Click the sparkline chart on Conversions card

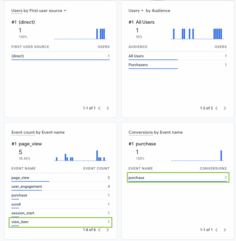click(197, 152)
